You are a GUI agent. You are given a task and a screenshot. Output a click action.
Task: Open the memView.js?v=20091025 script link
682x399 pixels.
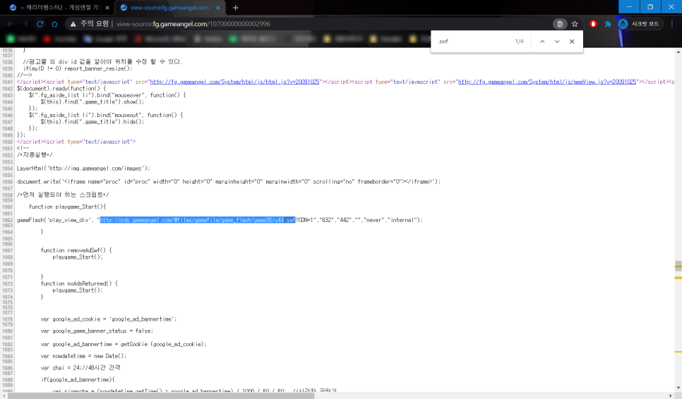[x=547, y=82]
